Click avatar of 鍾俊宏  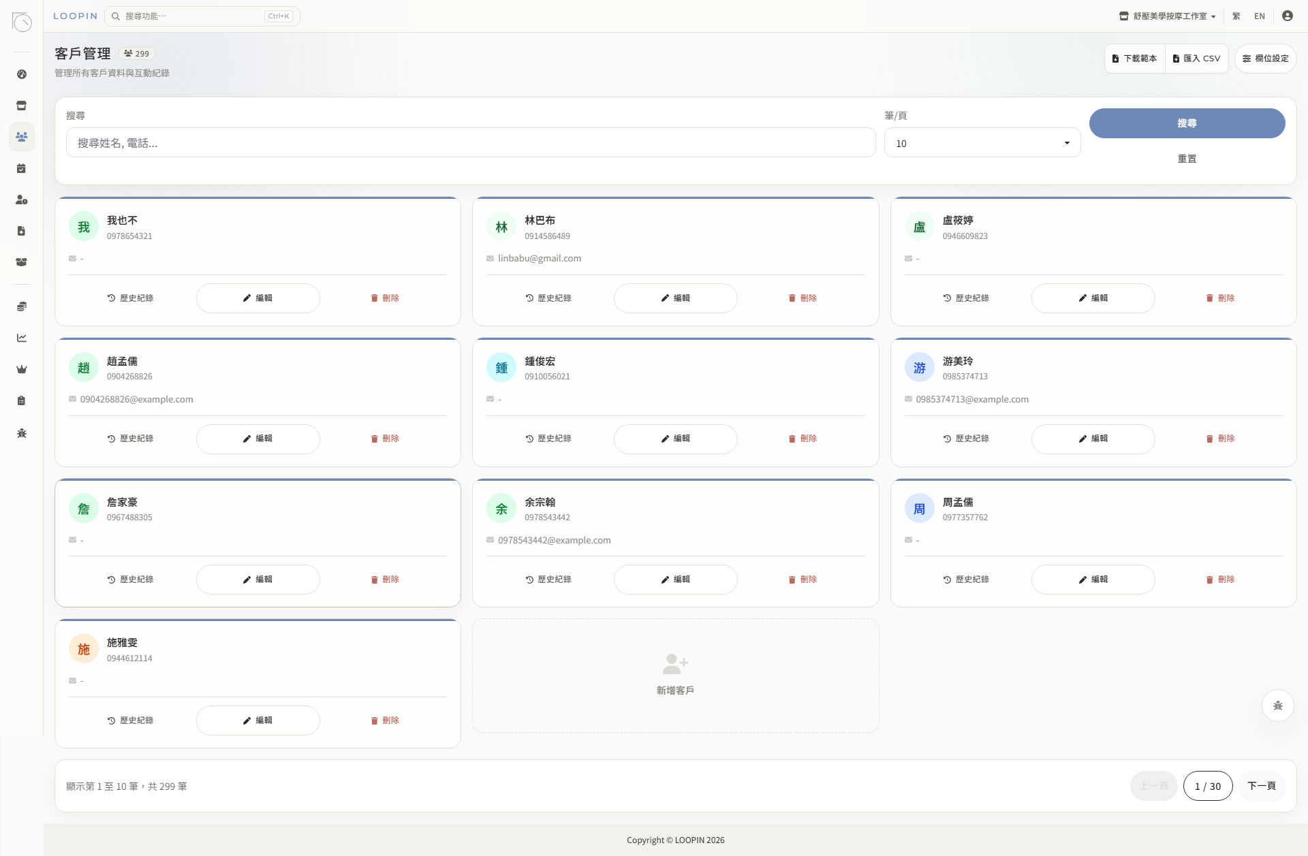[x=501, y=368]
